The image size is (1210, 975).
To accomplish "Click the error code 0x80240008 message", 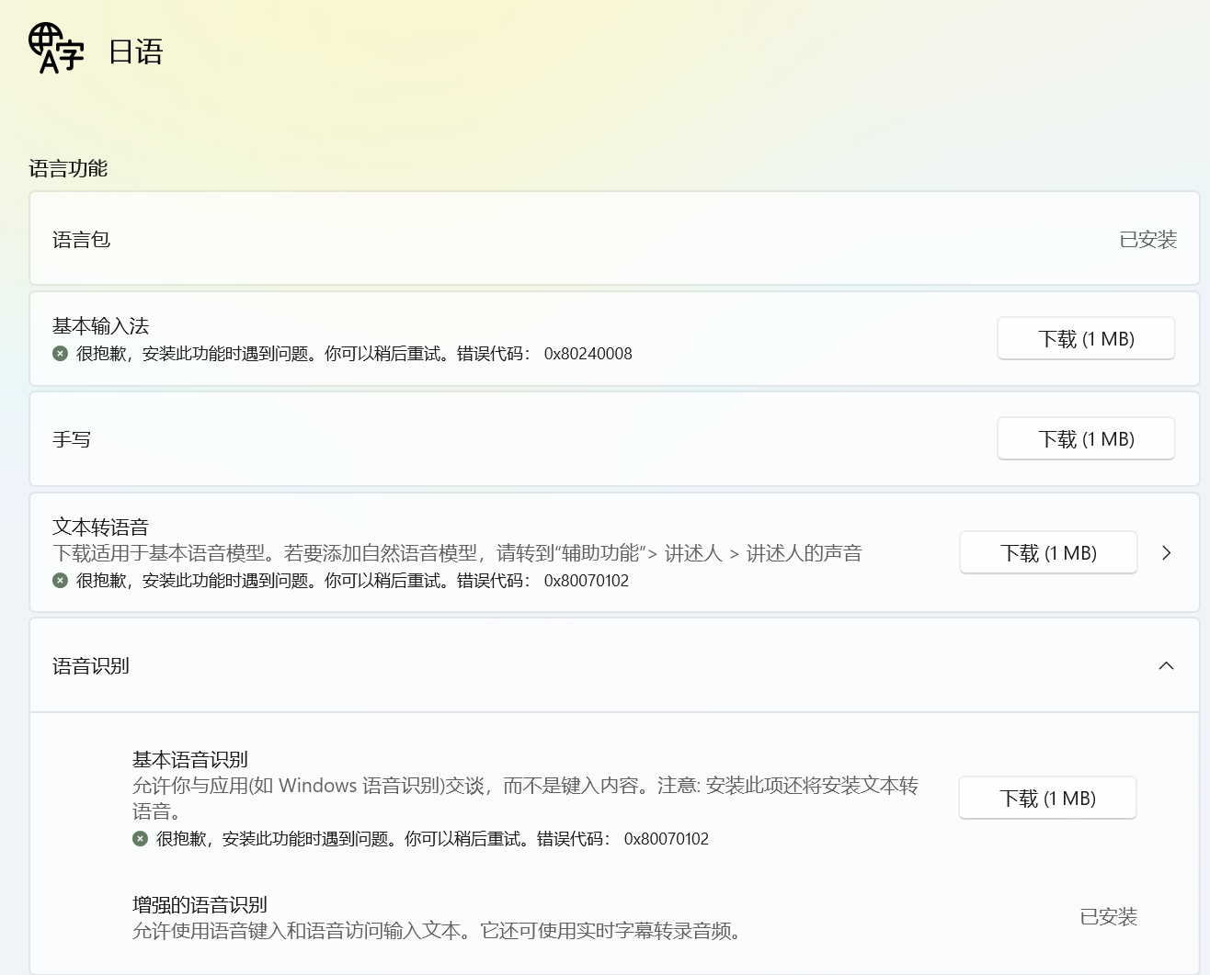I will pyautogui.click(x=354, y=354).
